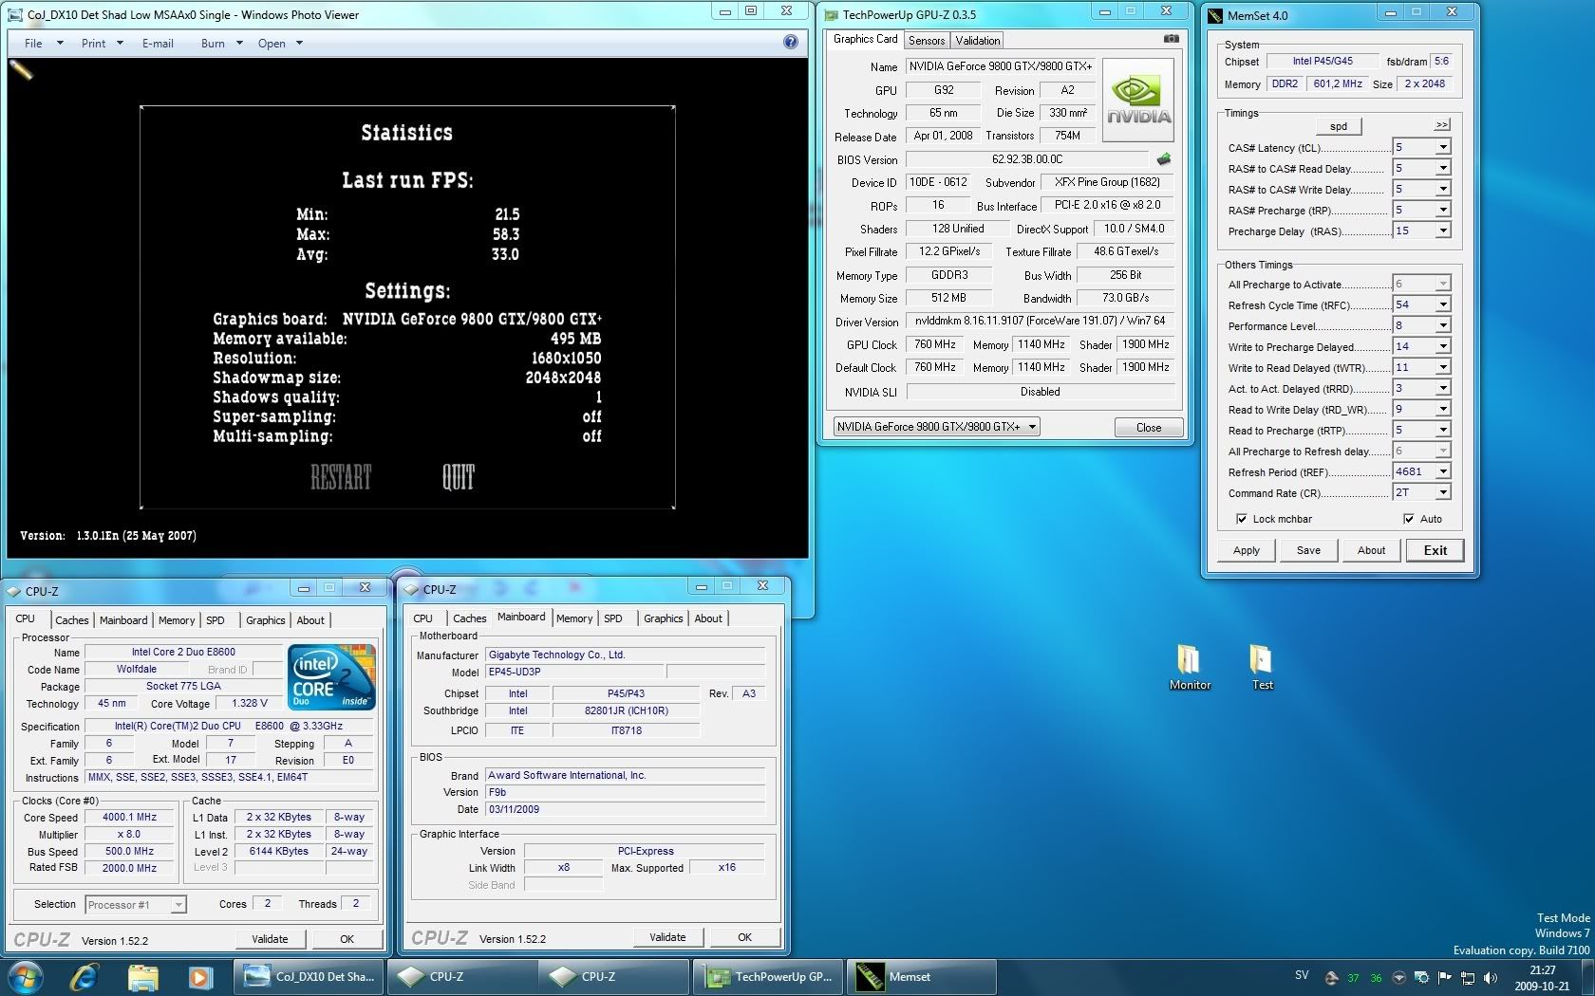
Task: Toggle the Auto checkbox in MemSet
Action: point(1409,519)
